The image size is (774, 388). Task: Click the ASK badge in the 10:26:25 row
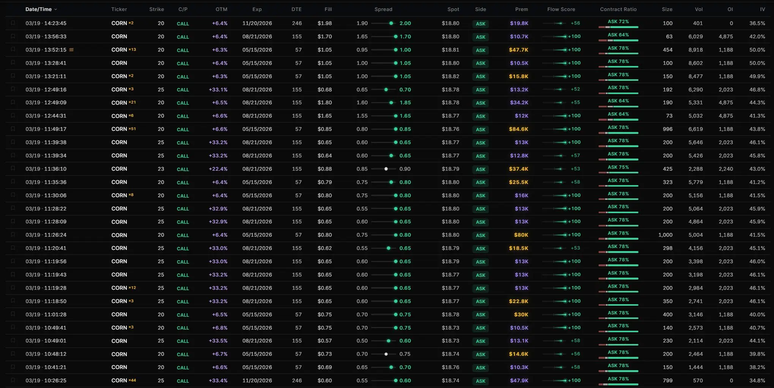tap(480, 381)
